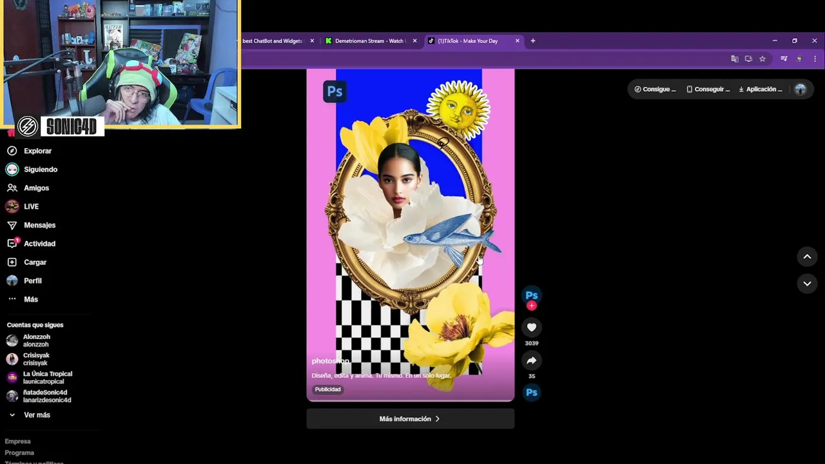Viewport: 825px width, 464px height.
Task: Like the Photoshop ad with the heart
Action: coord(532,327)
